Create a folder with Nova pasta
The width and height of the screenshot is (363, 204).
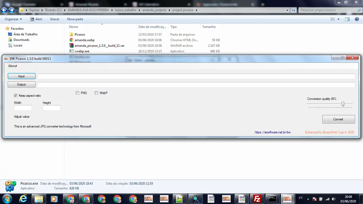pyautogui.click(x=75, y=19)
